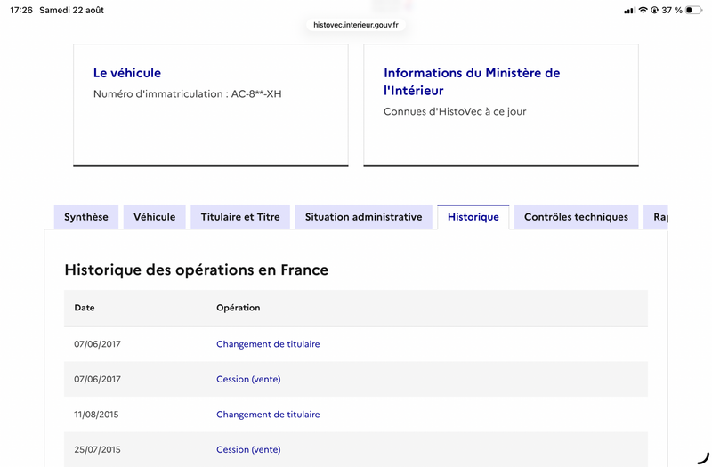The height and width of the screenshot is (467, 712).
Task: Click Informations du Ministère de l'Intérieur heading
Action: point(472,82)
